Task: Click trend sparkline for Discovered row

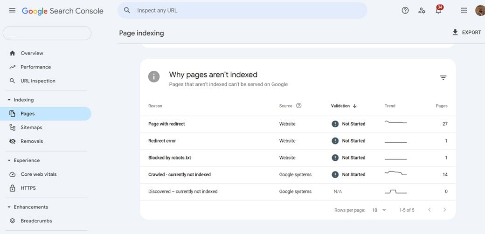Action: [395, 192]
